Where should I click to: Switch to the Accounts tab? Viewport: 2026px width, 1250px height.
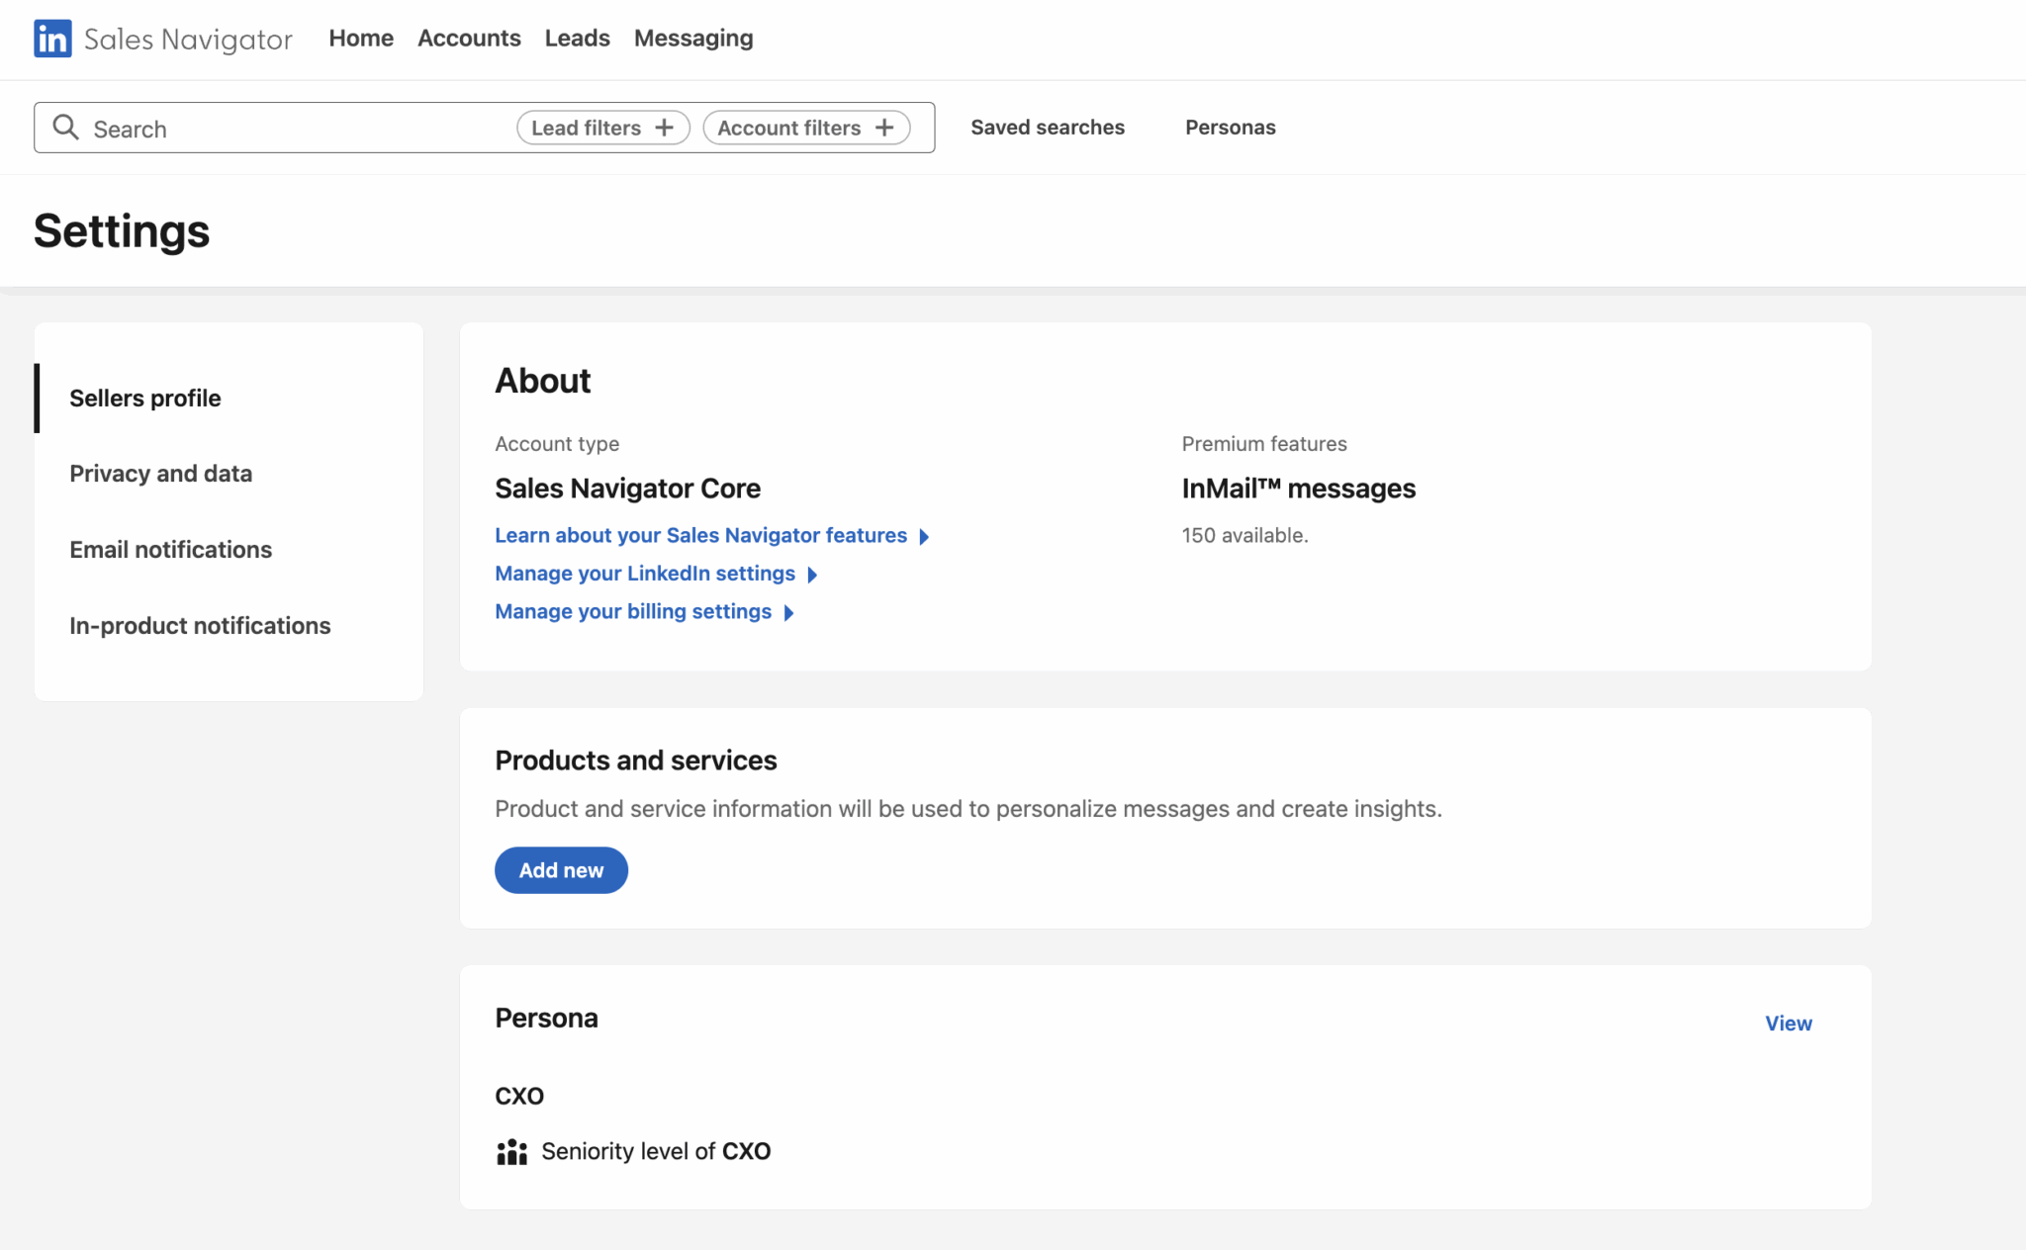[x=469, y=38]
